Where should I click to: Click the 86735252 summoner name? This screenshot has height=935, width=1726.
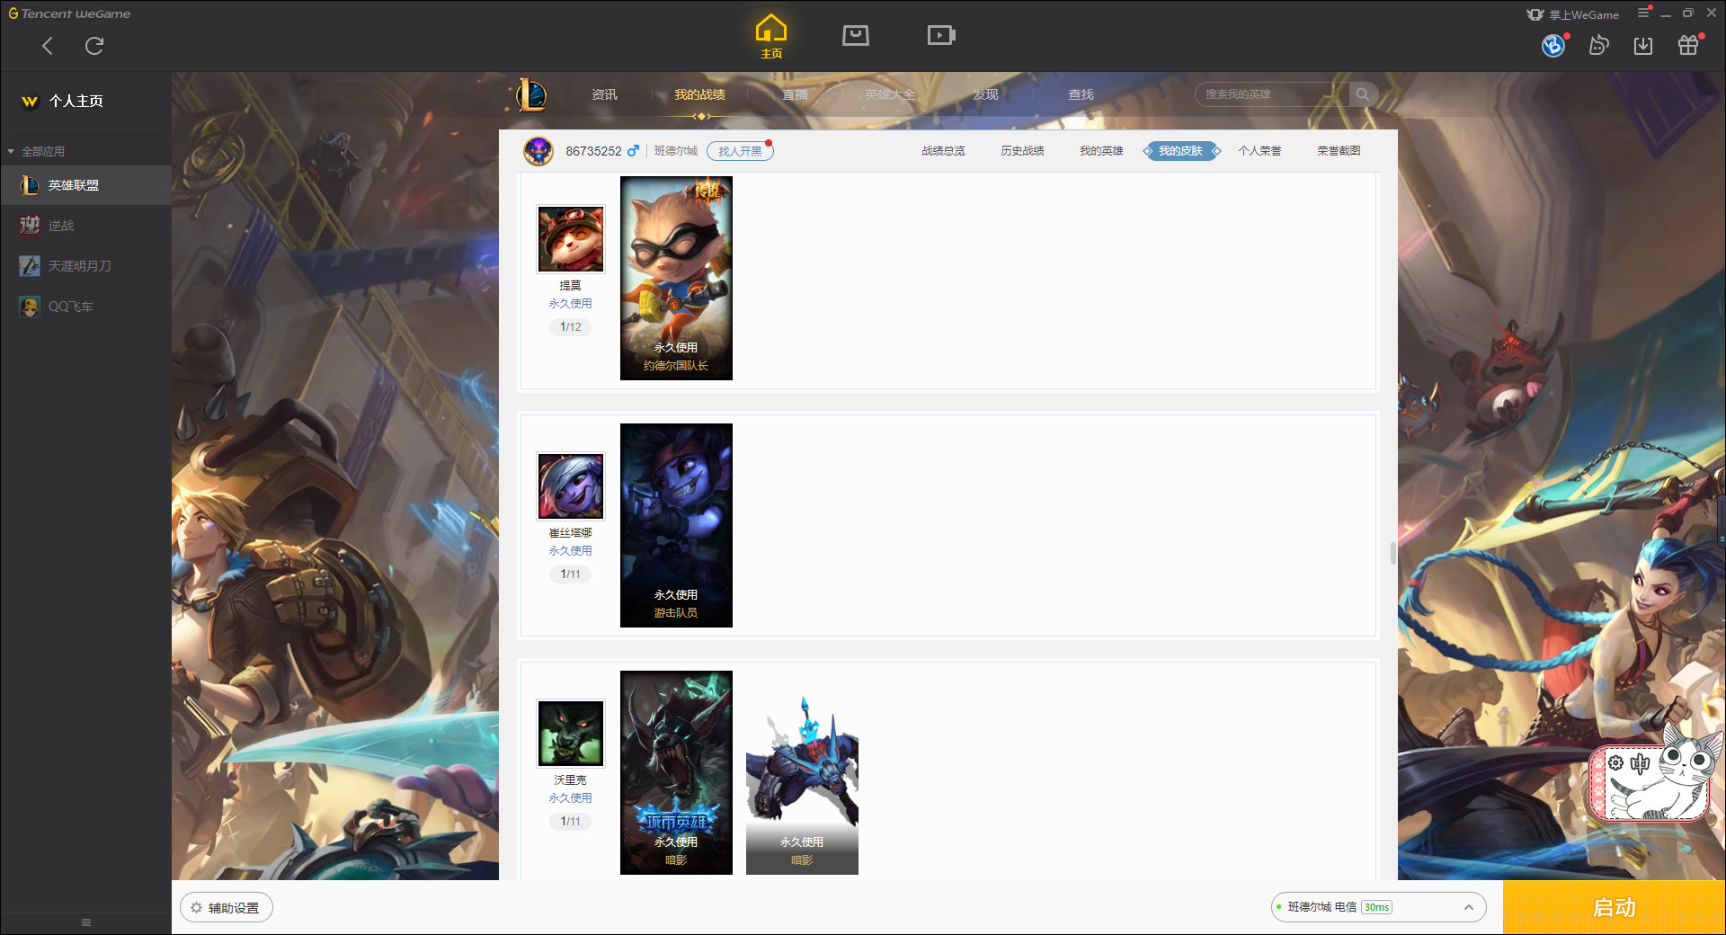tap(593, 151)
